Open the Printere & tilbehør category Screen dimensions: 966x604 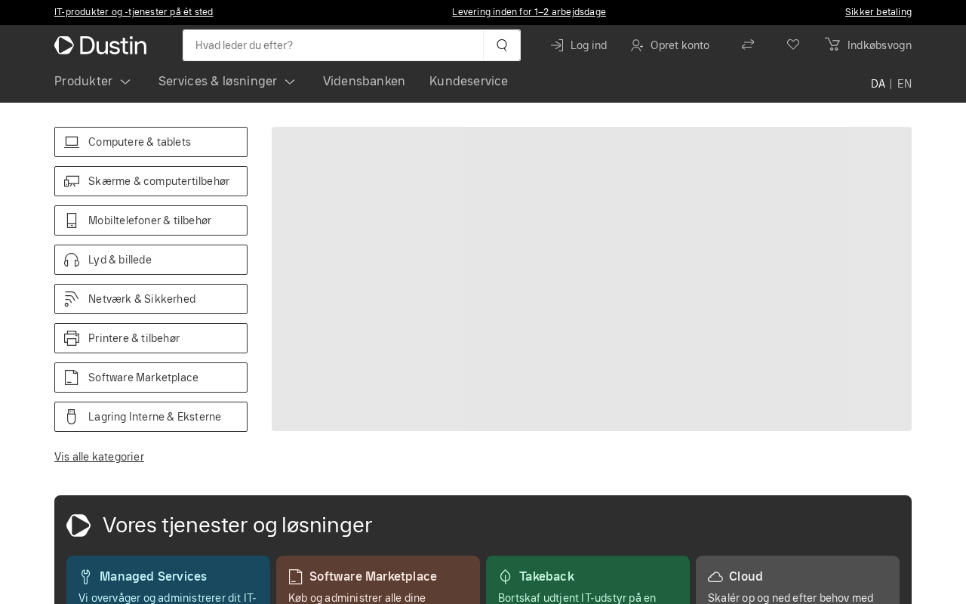click(x=151, y=338)
